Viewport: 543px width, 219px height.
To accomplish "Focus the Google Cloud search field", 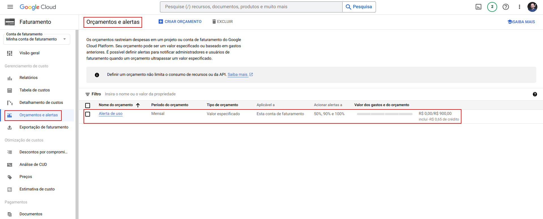I will point(251,7).
